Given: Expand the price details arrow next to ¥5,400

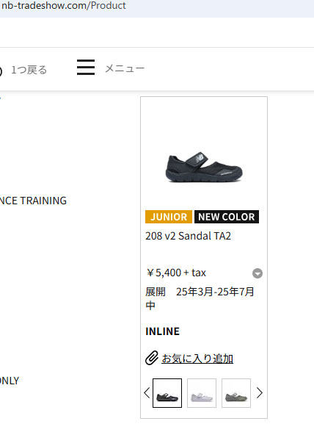Looking at the screenshot, I should (258, 273).
